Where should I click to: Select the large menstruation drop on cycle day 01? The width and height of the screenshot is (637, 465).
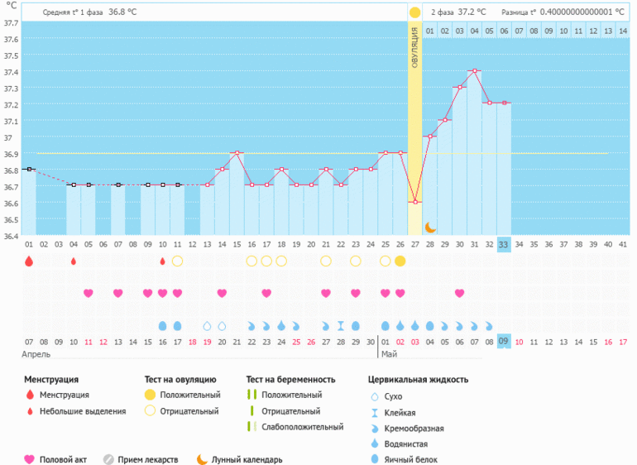click(29, 261)
